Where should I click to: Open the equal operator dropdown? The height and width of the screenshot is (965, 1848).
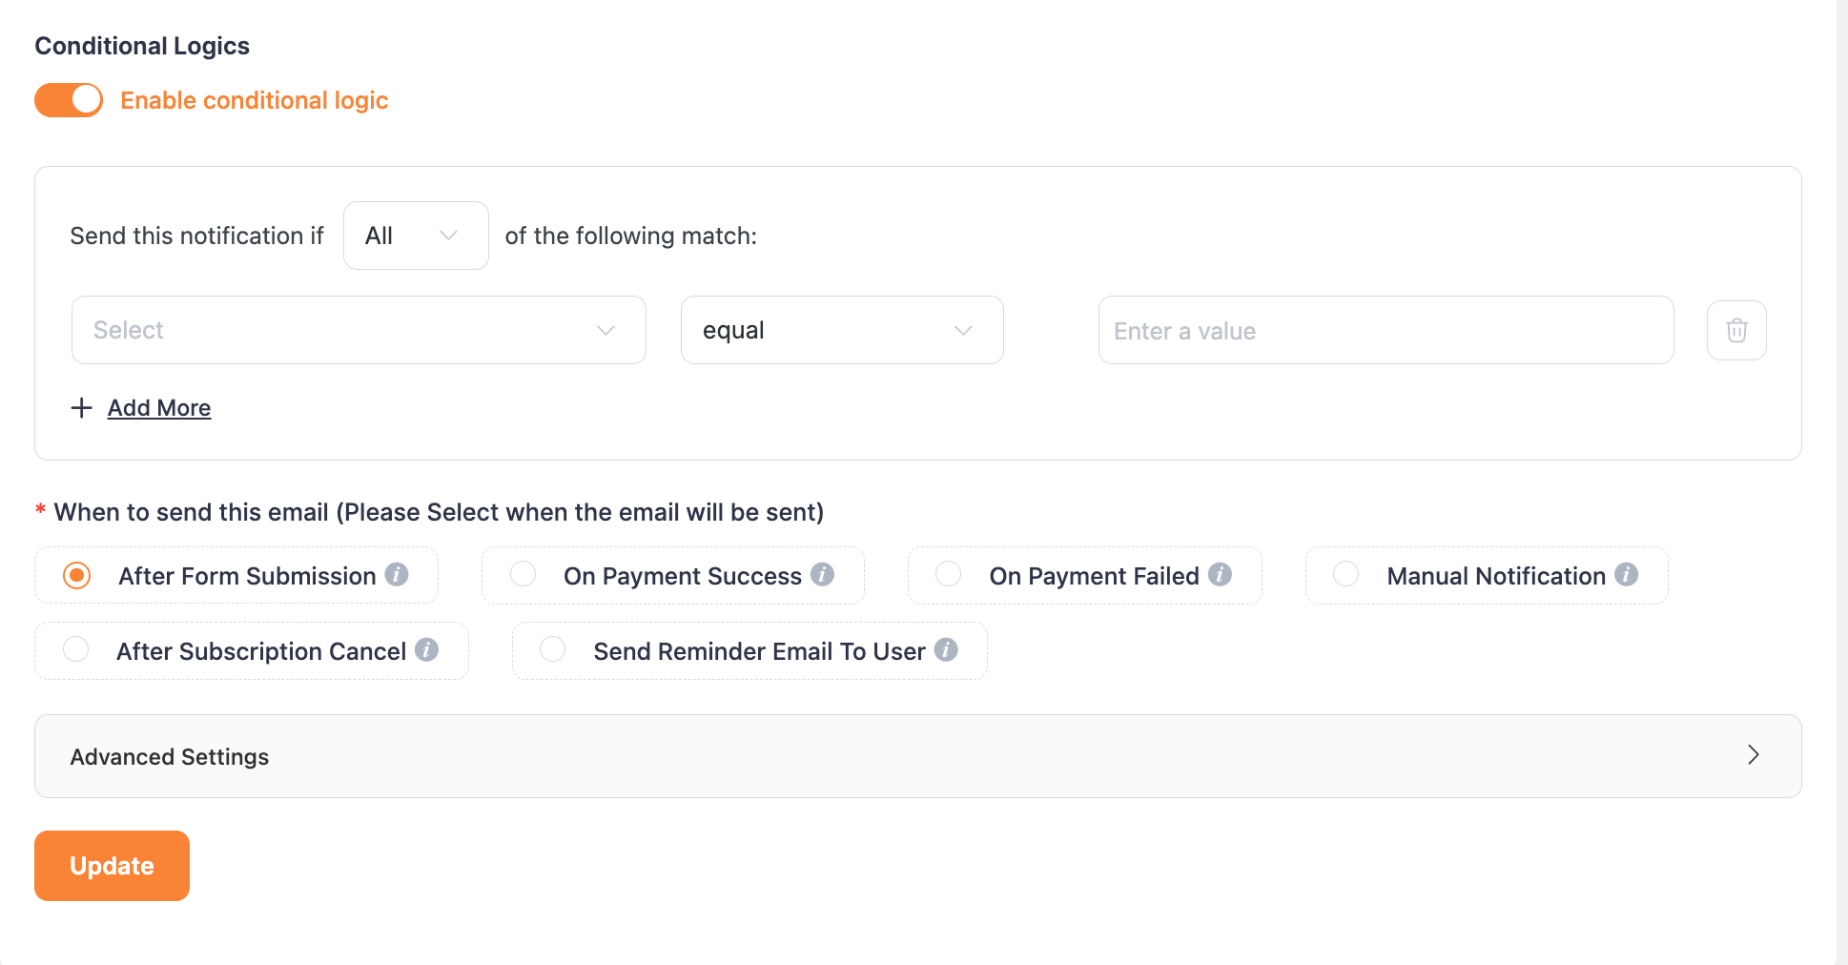(841, 330)
